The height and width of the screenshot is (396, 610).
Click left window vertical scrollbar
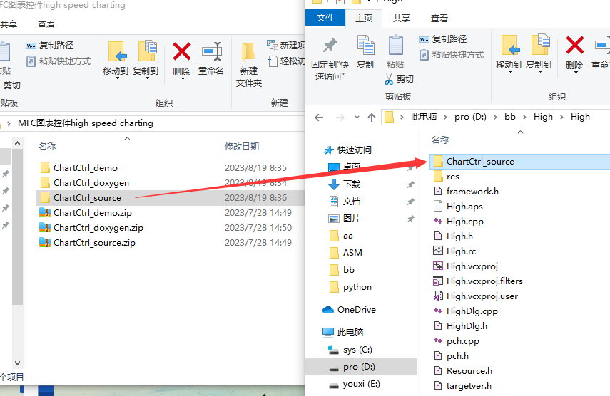[18, 227]
